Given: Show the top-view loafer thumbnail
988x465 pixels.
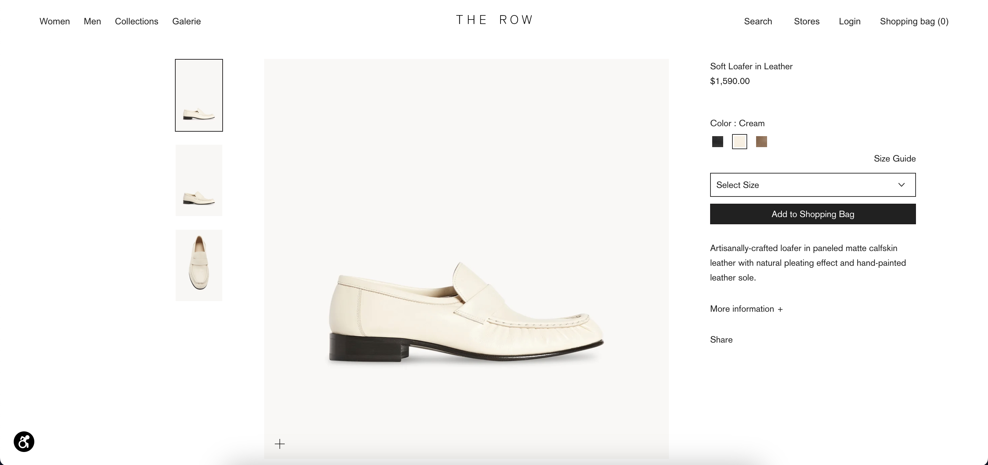Looking at the screenshot, I should (199, 265).
